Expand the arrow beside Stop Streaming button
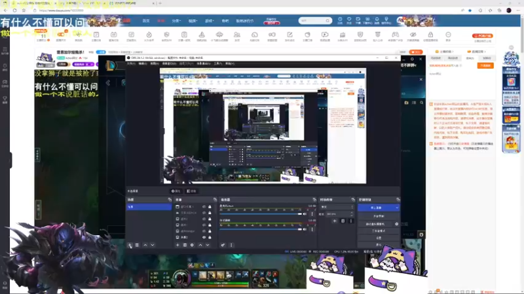This screenshot has height=294, width=524. pos(397,208)
